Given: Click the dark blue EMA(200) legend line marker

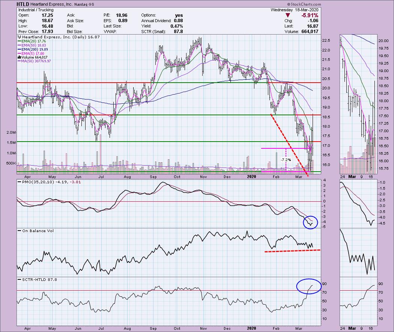Looking at the screenshot, I should (19, 50).
